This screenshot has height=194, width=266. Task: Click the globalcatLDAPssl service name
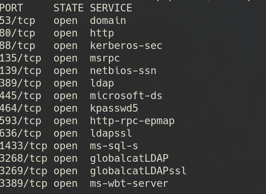pyautogui.click(x=138, y=171)
